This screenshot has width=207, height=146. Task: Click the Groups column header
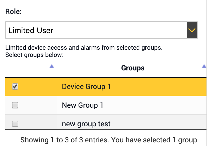tap(133, 68)
